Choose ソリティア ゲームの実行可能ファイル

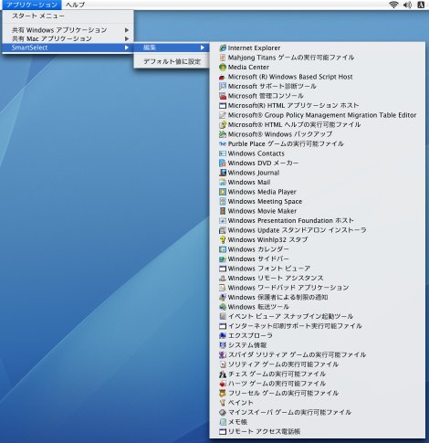[x=318, y=364]
